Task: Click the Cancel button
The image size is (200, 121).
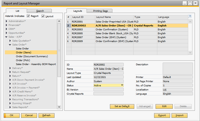Action: [29, 115]
